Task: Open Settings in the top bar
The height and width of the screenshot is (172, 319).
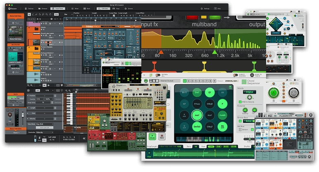Action: (x=205, y=9)
